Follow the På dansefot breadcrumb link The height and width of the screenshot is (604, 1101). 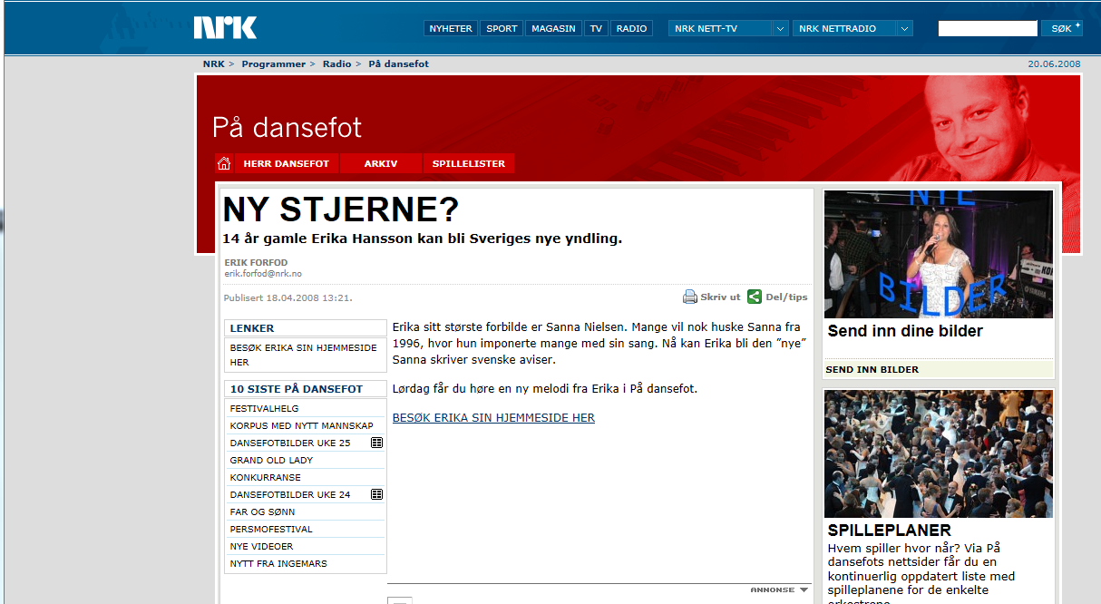click(x=399, y=64)
